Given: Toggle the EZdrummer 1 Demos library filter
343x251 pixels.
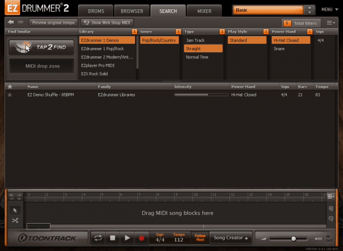Looking at the screenshot, I should point(107,40).
